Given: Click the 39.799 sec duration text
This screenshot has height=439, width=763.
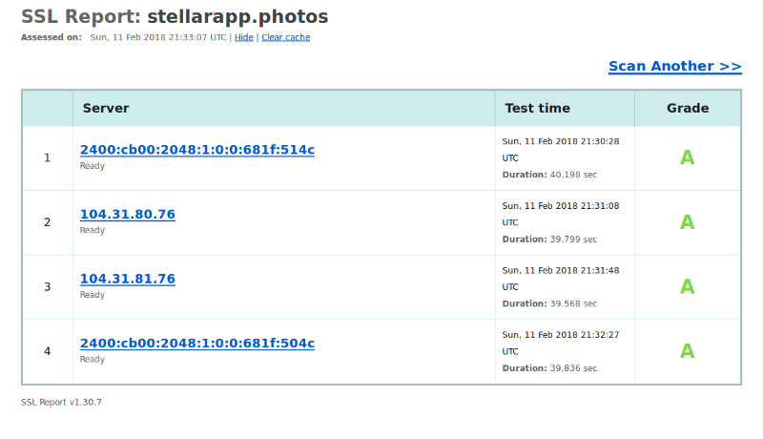Looking at the screenshot, I should pyautogui.click(x=573, y=240).
